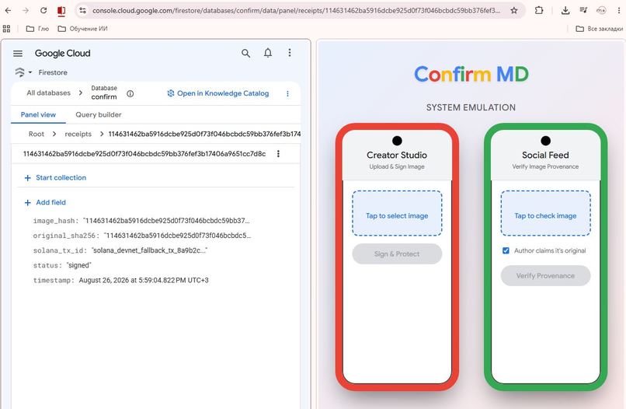
Task: Click the receipts breadcrumb
Action: [78, 134]
